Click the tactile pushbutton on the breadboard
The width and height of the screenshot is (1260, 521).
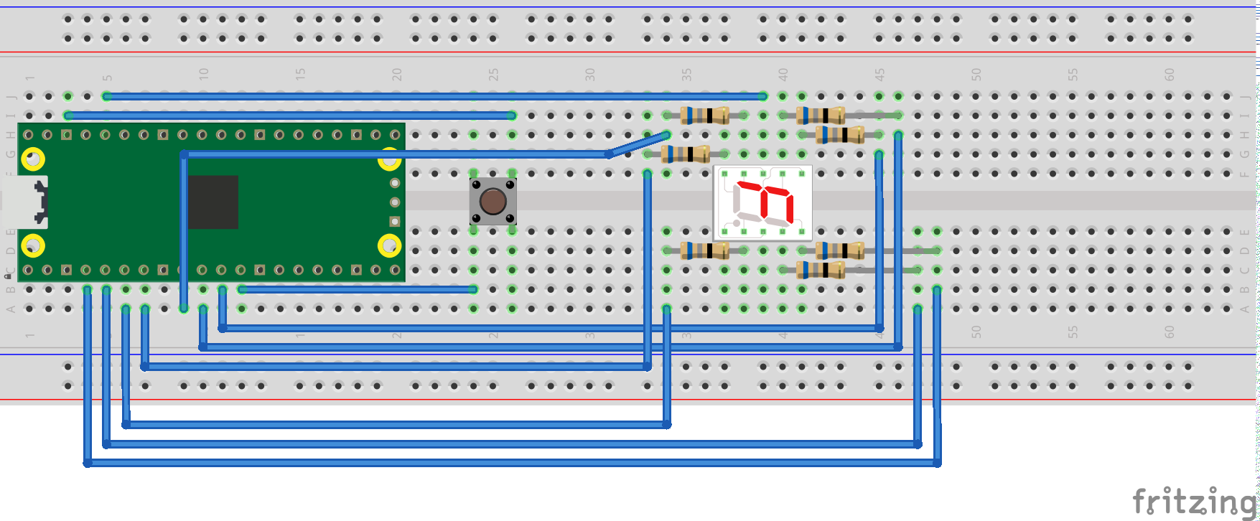pos(493,202)
